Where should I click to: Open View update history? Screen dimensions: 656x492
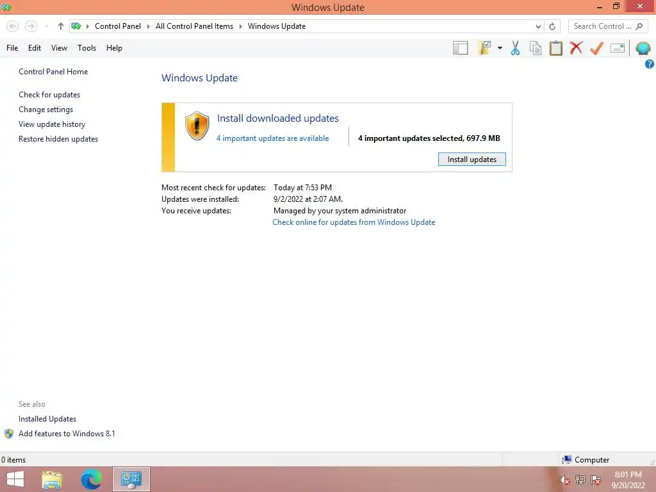coord(52,124)
